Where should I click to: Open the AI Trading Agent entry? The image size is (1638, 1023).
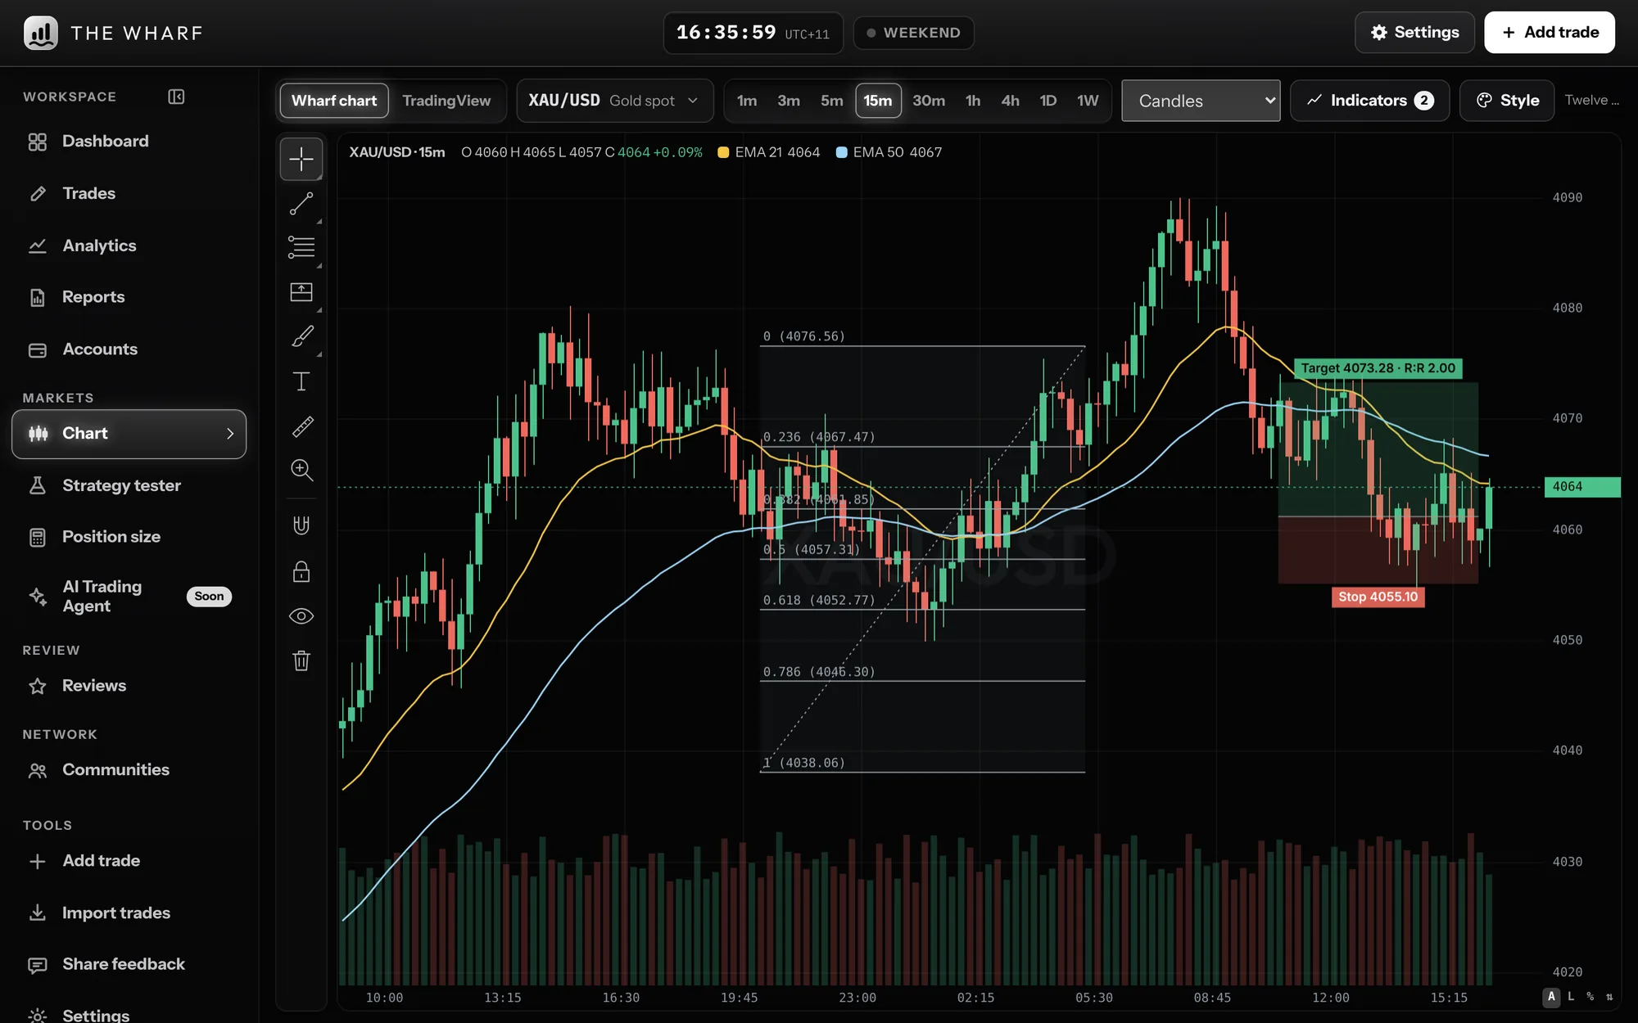129,597
